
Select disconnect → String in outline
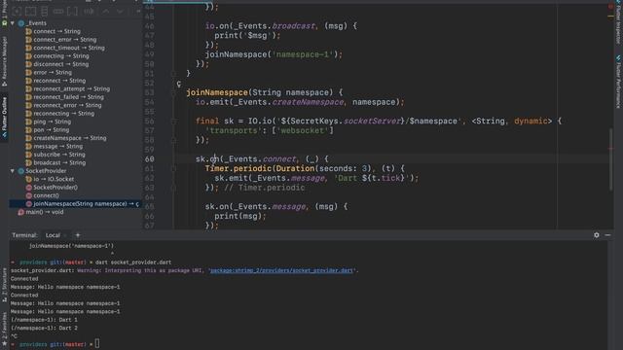coord(60,64)
